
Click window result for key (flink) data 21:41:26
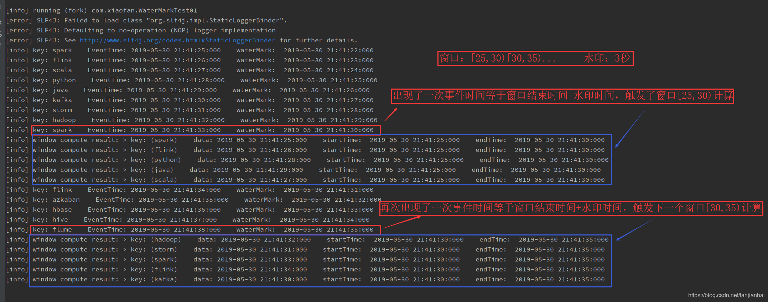click(x=305, y=150)
